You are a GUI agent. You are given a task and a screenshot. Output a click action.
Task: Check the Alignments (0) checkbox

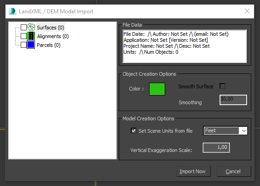pyautogui.click(x=23, y=36)
